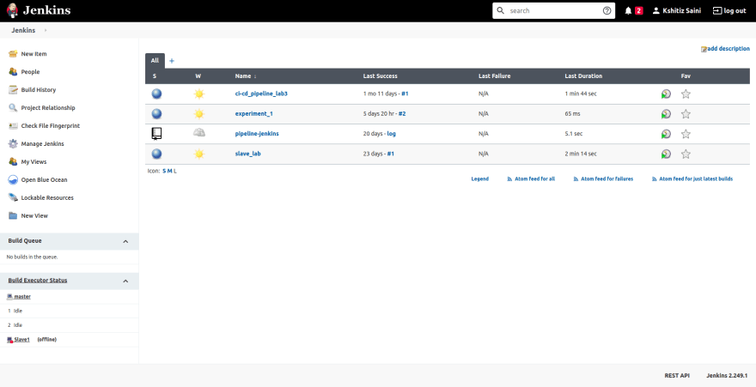Add a new view with plus tab
The height and width of the screenshot is (387, 756).
point(172,61)
